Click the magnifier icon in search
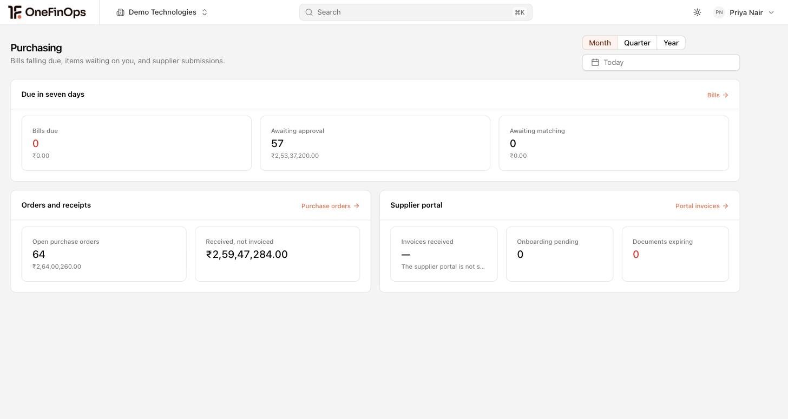This screenshot has height=419, width=788. 309,12
